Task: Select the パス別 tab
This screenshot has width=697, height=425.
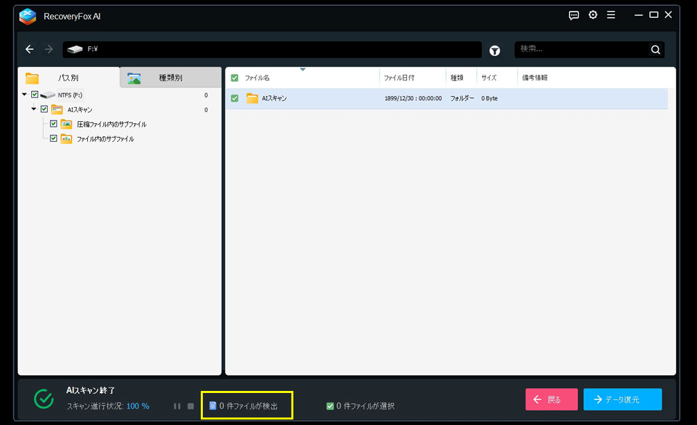Action: (x=68, y=78)
